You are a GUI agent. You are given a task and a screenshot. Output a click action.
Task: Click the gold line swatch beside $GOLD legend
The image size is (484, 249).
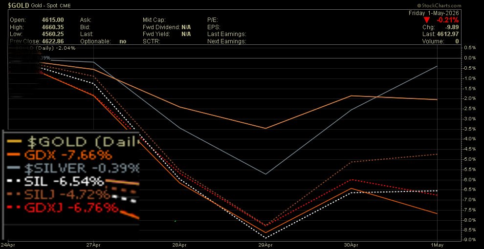pos(14,142)
